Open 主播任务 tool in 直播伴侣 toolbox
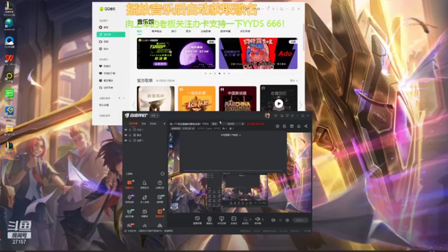 (x=160, y=184)
